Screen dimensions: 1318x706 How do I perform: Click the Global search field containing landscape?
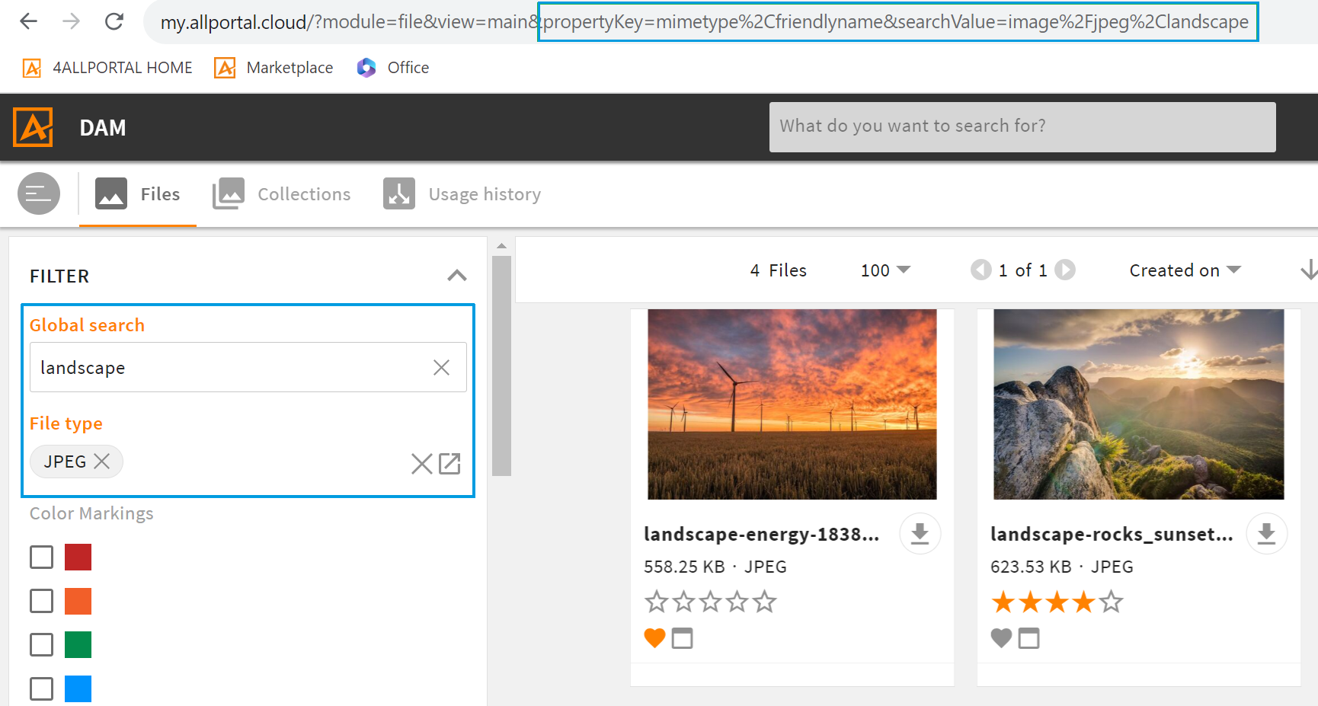coord(248,367)
